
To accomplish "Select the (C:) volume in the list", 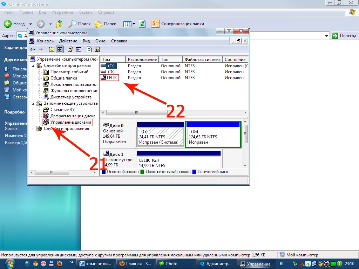I will [111, 65].
